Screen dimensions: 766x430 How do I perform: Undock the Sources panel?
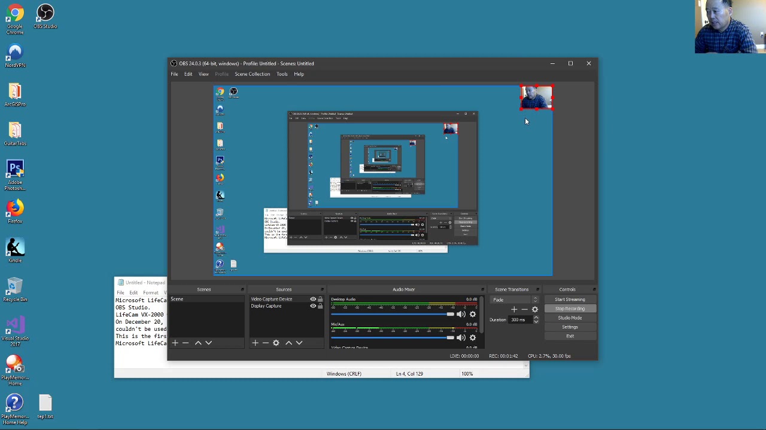(x=322, y=290)
